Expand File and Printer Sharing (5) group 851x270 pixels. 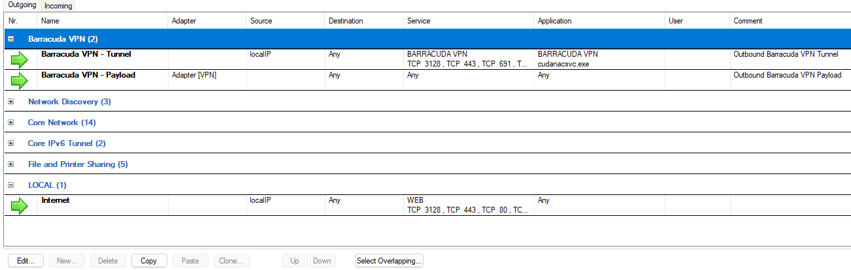[x=10, y=164]
